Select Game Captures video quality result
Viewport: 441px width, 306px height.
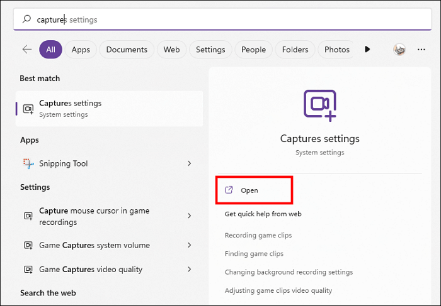coord(109,270)
